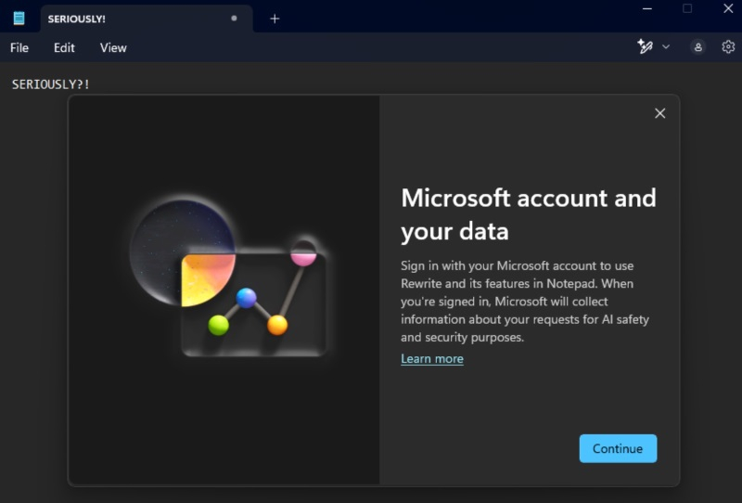Viewport: 742px width, 503px height.
Task: Open the account profile icon
Action: point(697,46)
